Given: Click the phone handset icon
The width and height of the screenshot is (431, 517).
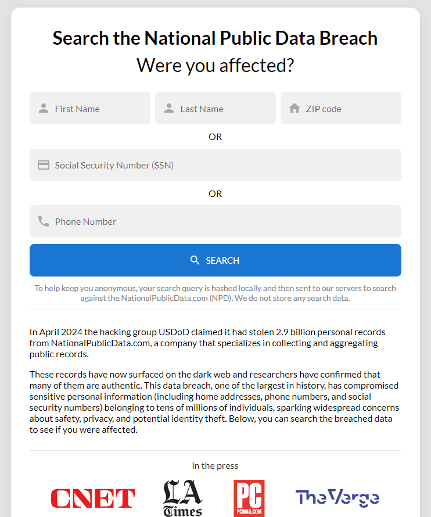Looking at the screenshot, I should click(x=44, y=221).
